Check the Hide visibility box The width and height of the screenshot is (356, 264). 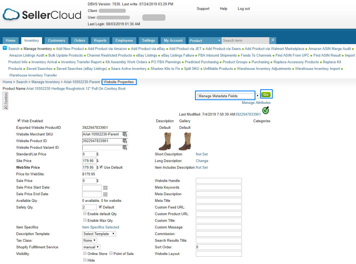pos(85,260)
